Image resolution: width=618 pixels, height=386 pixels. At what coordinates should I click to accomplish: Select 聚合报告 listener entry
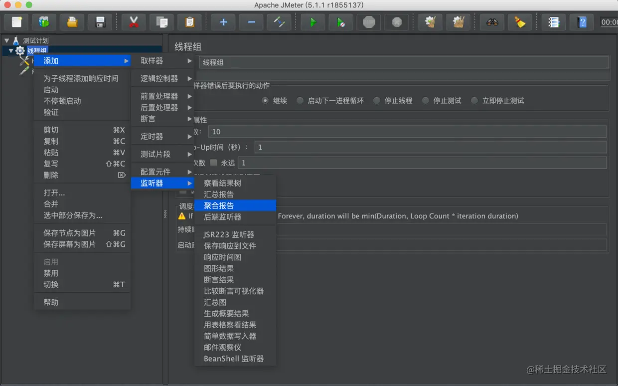235,205
